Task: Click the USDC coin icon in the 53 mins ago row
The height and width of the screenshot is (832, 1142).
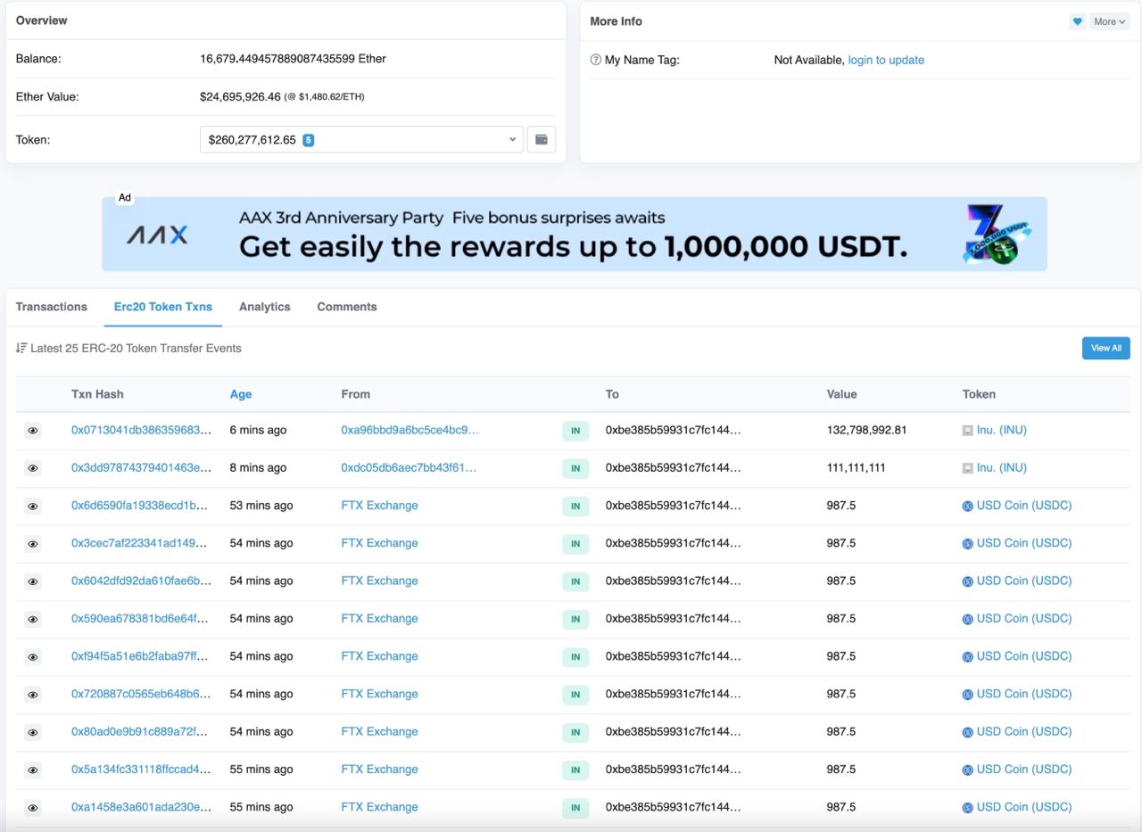Action: [967, 506]
